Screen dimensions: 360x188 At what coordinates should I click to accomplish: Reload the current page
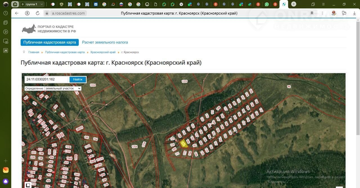(x=37, y=13)
